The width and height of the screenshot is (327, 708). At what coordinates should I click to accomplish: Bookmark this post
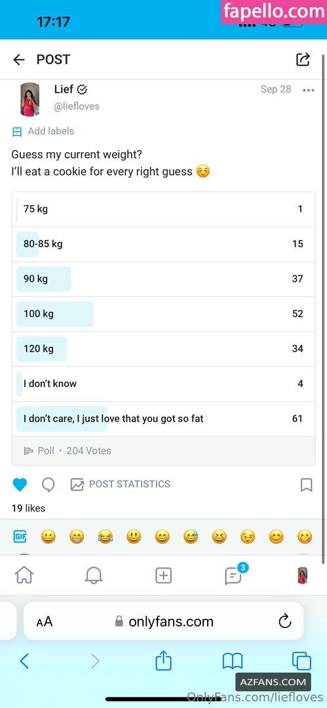click(x=306, y=484)
